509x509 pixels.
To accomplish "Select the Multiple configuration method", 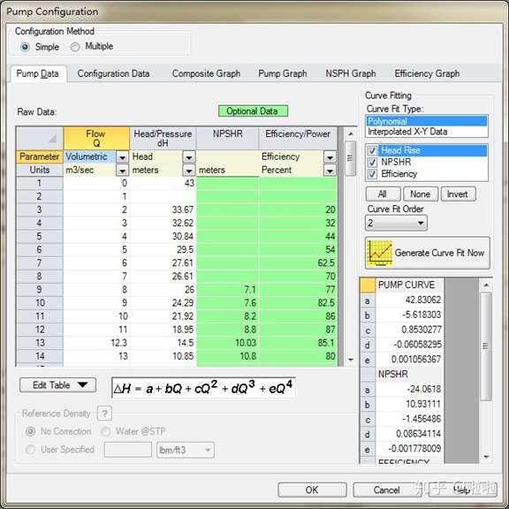I will (75, 47).
